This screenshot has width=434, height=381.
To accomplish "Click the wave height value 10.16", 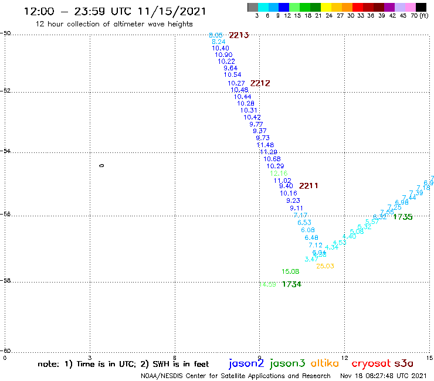I will coord(289,193).
